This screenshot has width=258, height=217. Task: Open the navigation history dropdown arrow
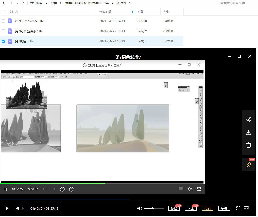17,3
